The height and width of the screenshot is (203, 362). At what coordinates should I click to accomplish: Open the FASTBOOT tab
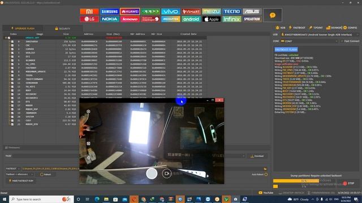[297, 28]
